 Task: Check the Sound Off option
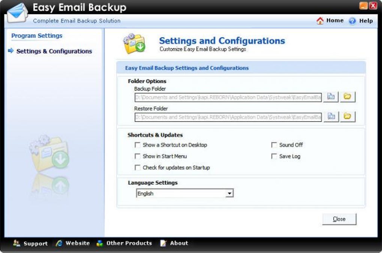click(274, 145)
